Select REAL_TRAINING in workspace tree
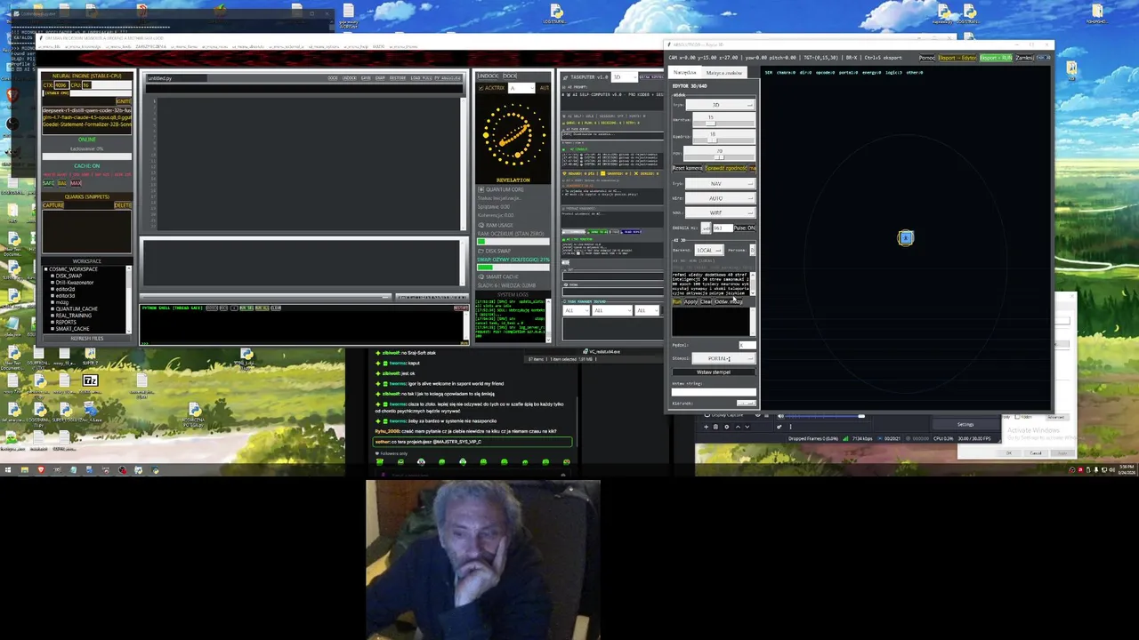This screenshot has width=1139, height=640. point(73,316)
